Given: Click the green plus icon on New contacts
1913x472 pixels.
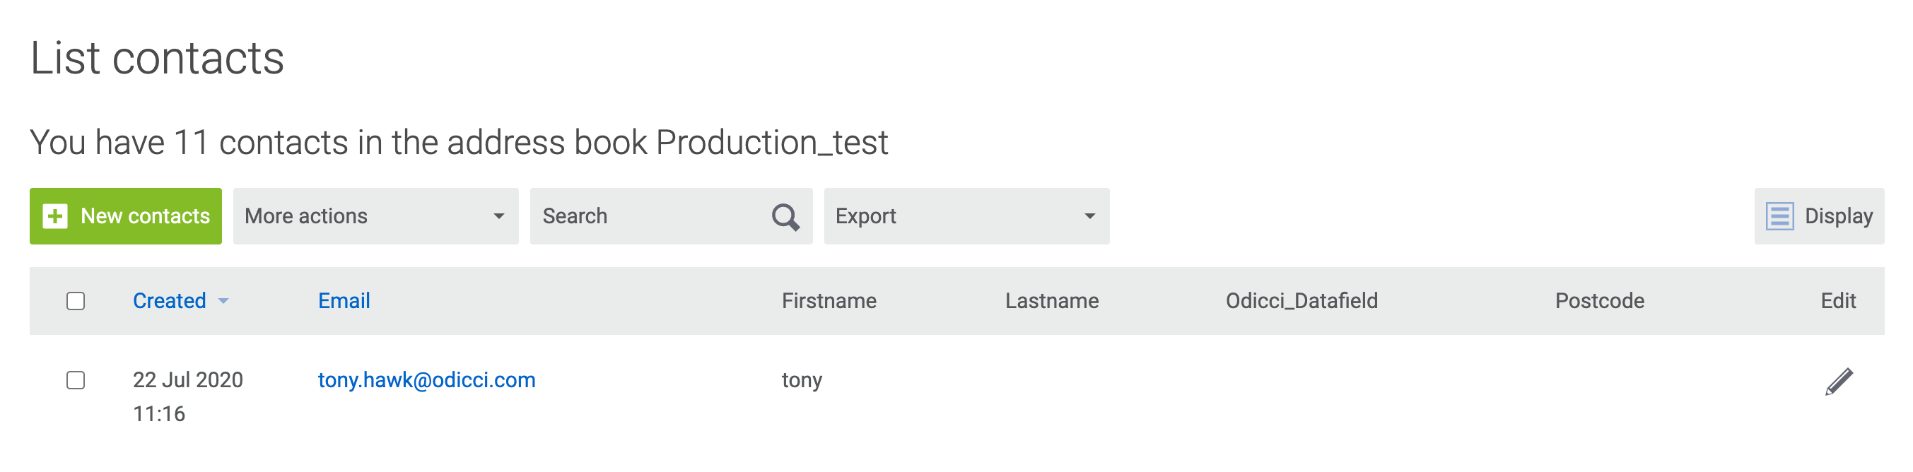Looking at the screenshot, I should [x=55, y=217].
